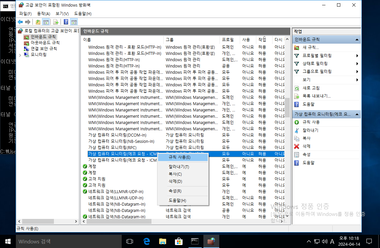
Task: Select the 가상 컴퓨터 모니터링(RPC) rule
Action: click(112, 147)
